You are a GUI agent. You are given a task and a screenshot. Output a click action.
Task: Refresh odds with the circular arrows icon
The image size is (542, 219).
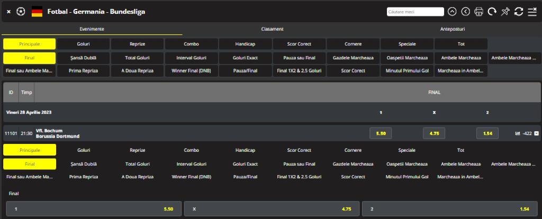click(x=519, y=12)
